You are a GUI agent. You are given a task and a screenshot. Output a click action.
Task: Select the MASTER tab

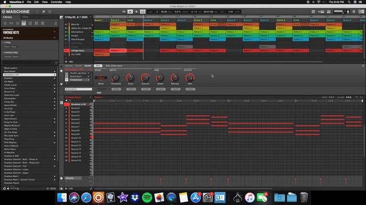pos(69,66)
